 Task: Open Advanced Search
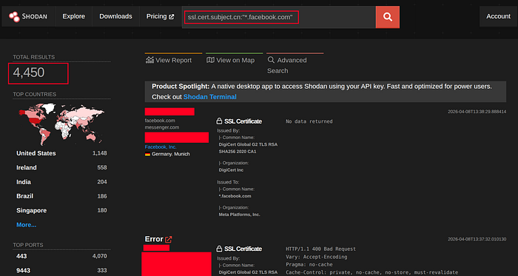287,65
